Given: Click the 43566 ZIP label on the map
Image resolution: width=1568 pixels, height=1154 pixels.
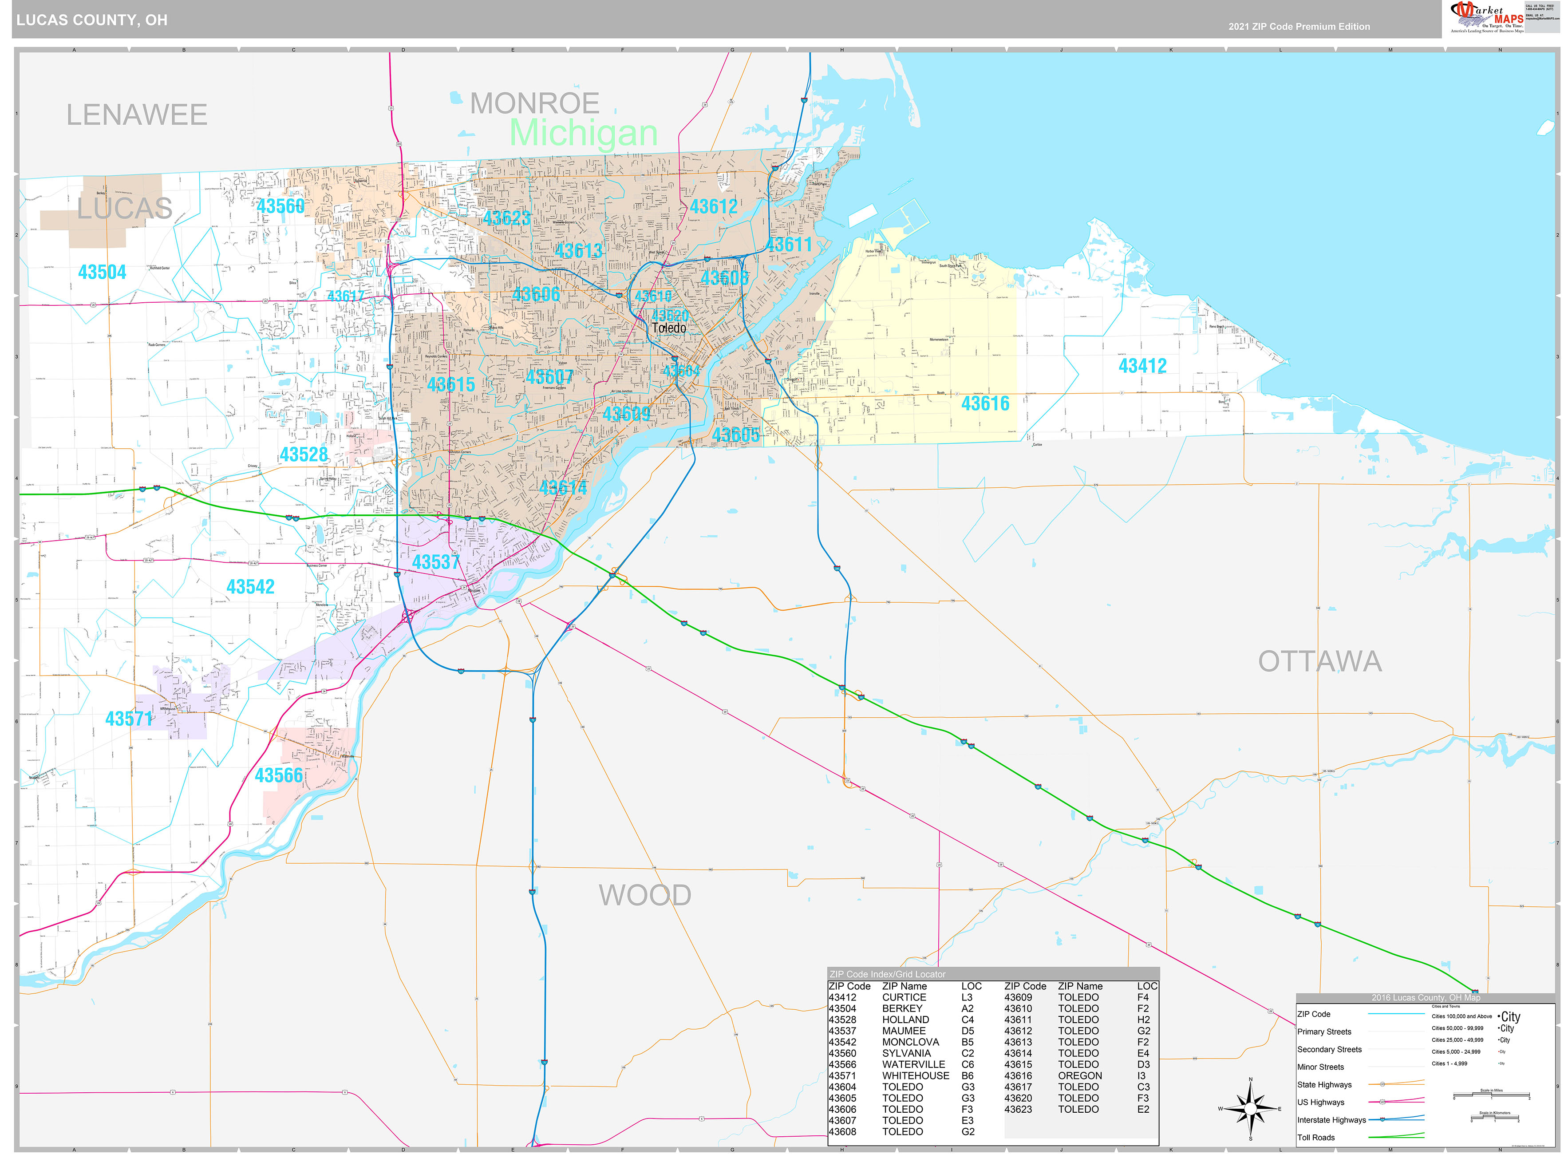Looking at the screenshot, I should click(279, 775).
